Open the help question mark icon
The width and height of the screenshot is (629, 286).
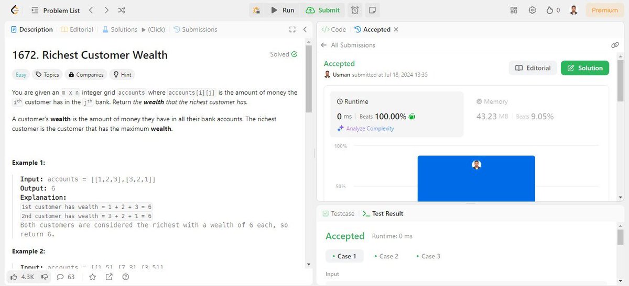pyautogui.click(x=125, y=277)
